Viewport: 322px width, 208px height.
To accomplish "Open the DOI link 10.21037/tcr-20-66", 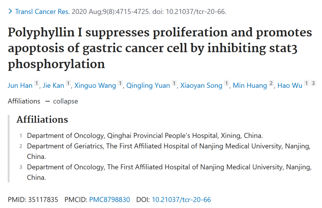I will [181, 200].
